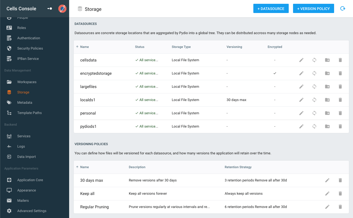The image size is (353, 218).
Task: Delete the Regular Pruning policy
Action: coord(340,207)
